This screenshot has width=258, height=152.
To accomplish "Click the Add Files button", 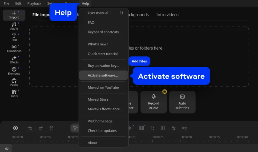I will click(x=139, y=61).
